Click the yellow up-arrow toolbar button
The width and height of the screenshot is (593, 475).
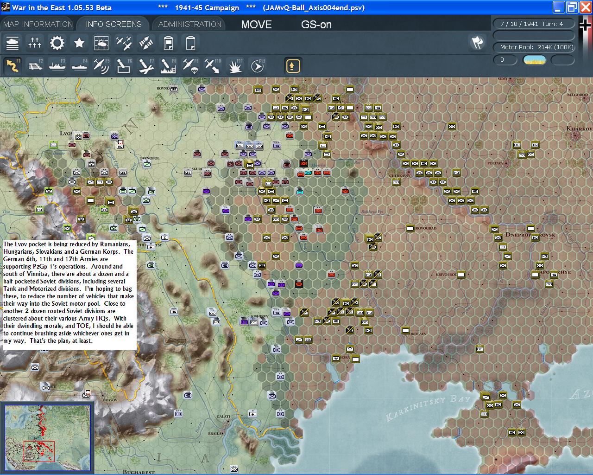tap(292, 66)
